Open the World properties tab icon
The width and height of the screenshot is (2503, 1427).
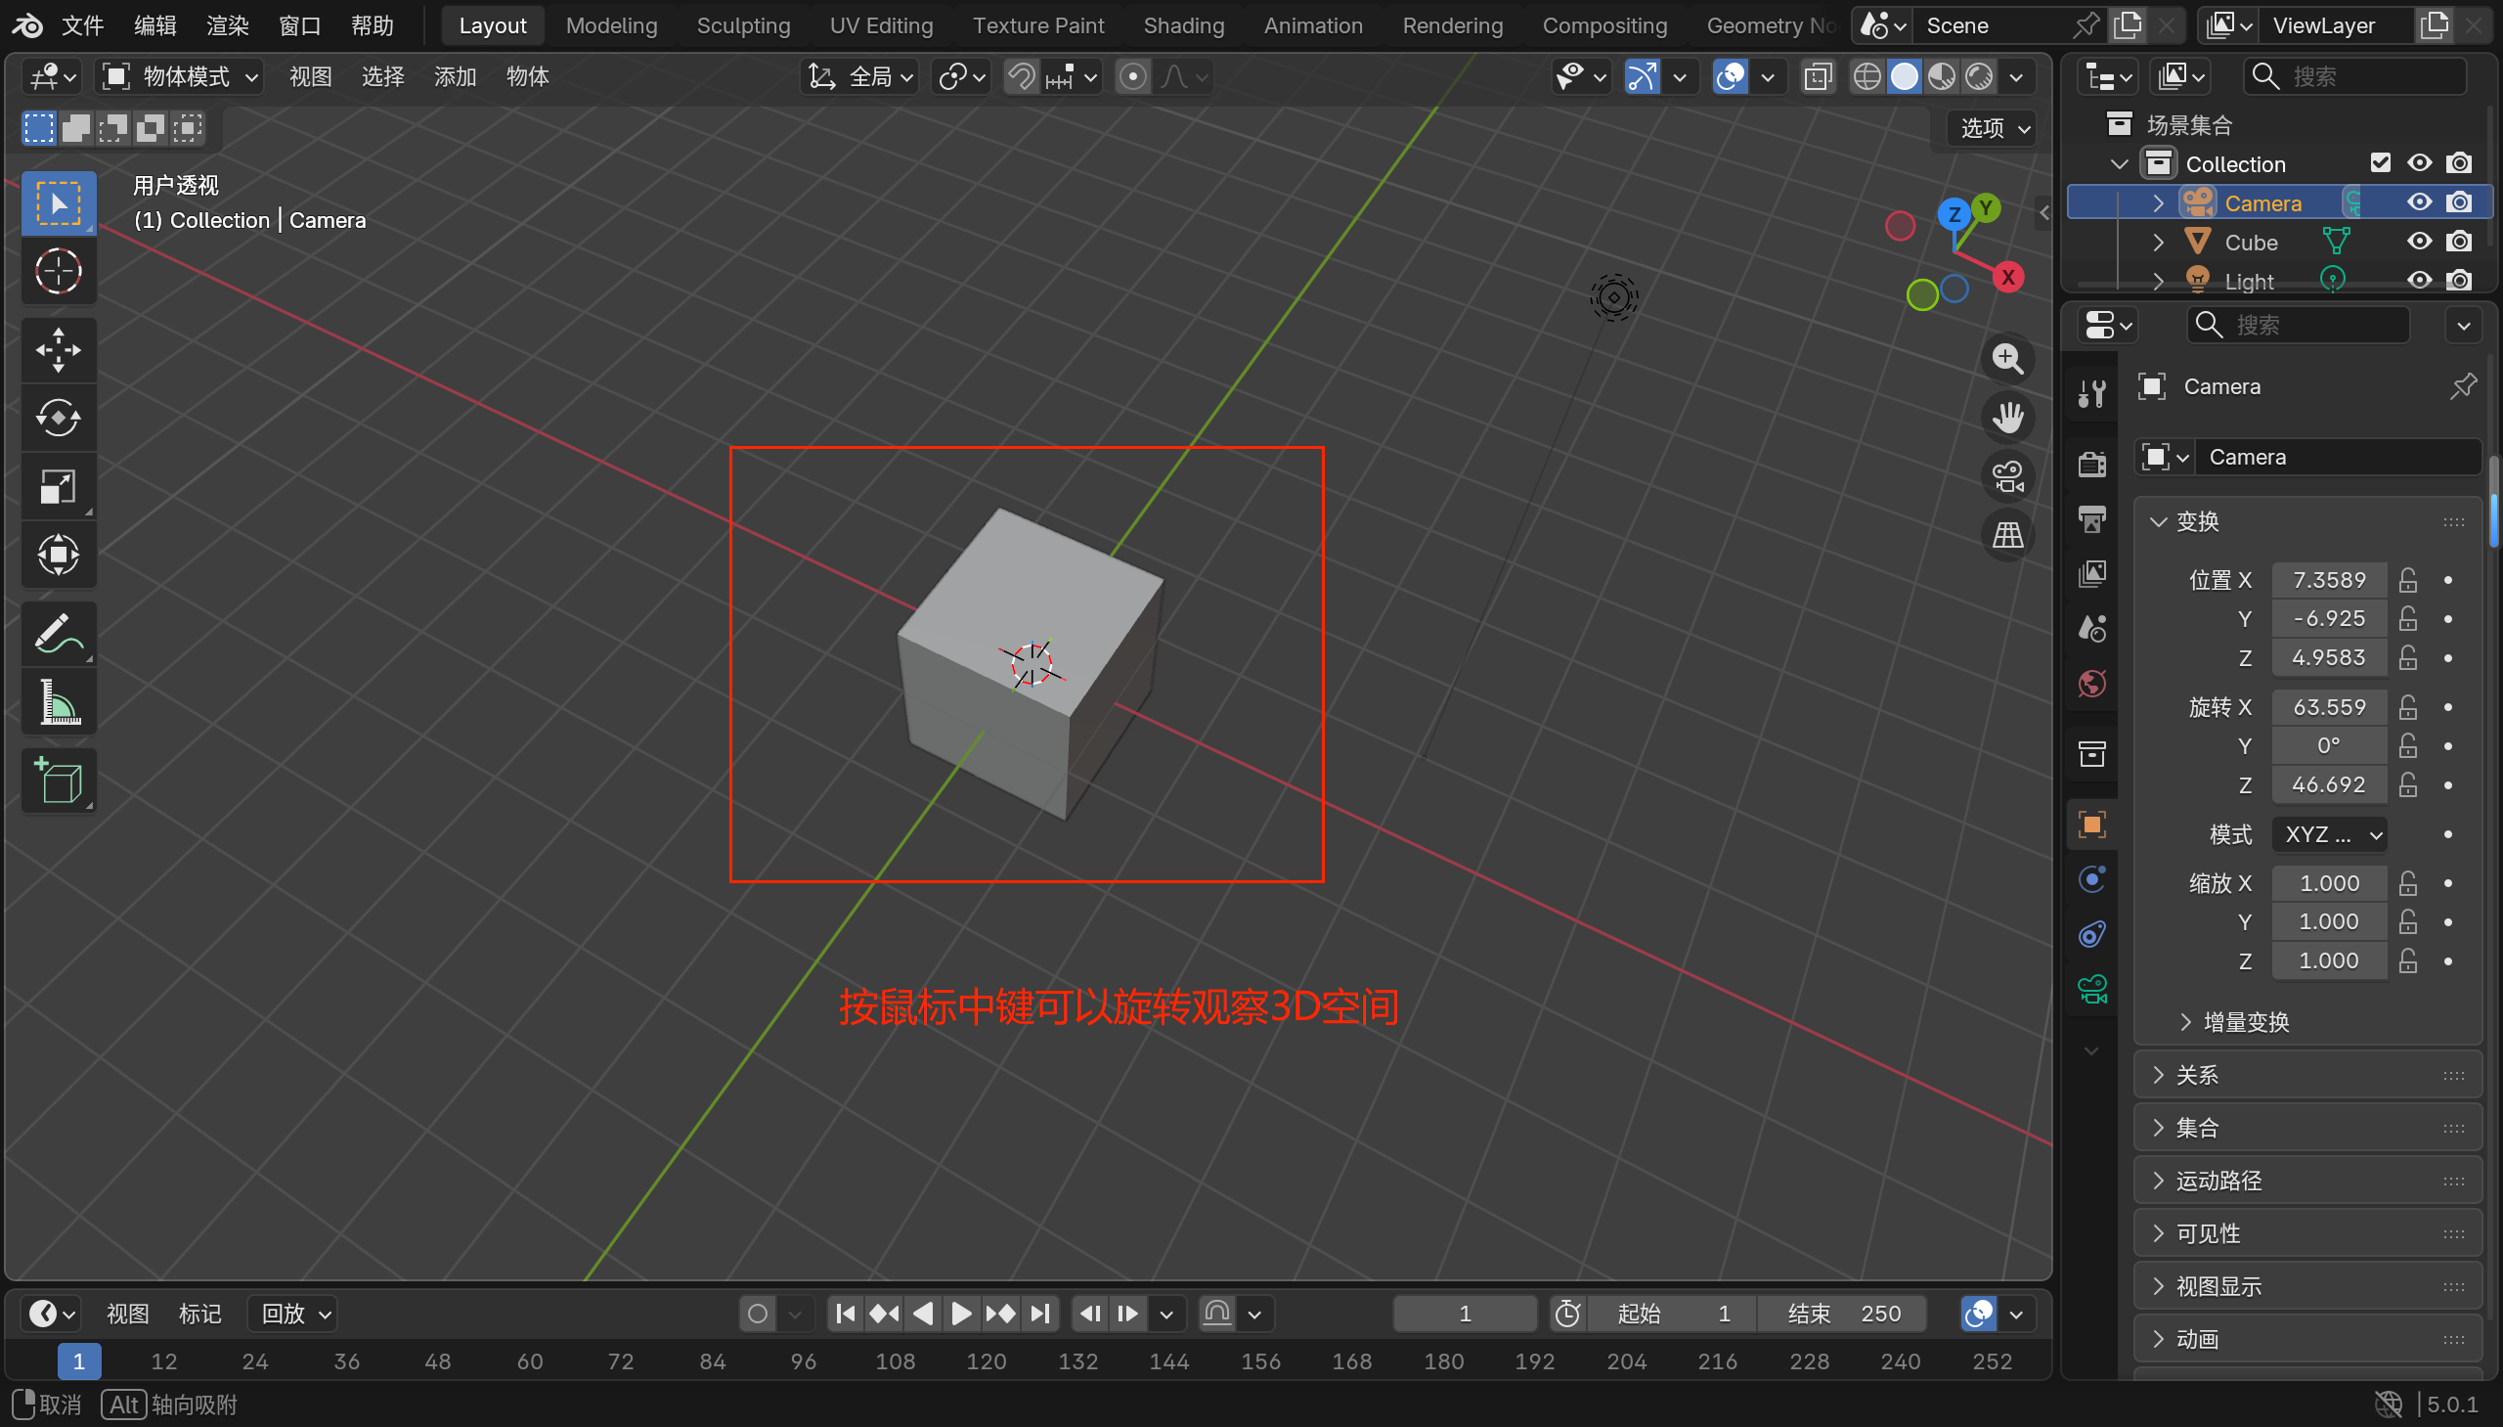point(2092,683)
